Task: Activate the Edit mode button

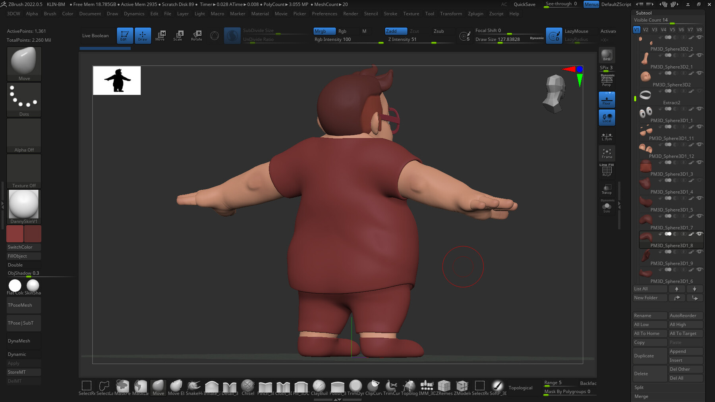Action: tap(124, 35)
